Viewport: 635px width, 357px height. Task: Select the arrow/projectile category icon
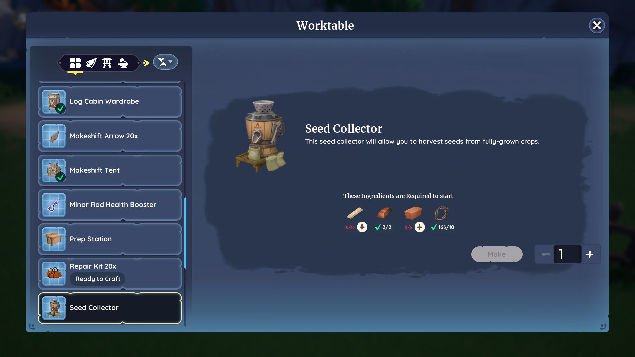pos(91,63)
